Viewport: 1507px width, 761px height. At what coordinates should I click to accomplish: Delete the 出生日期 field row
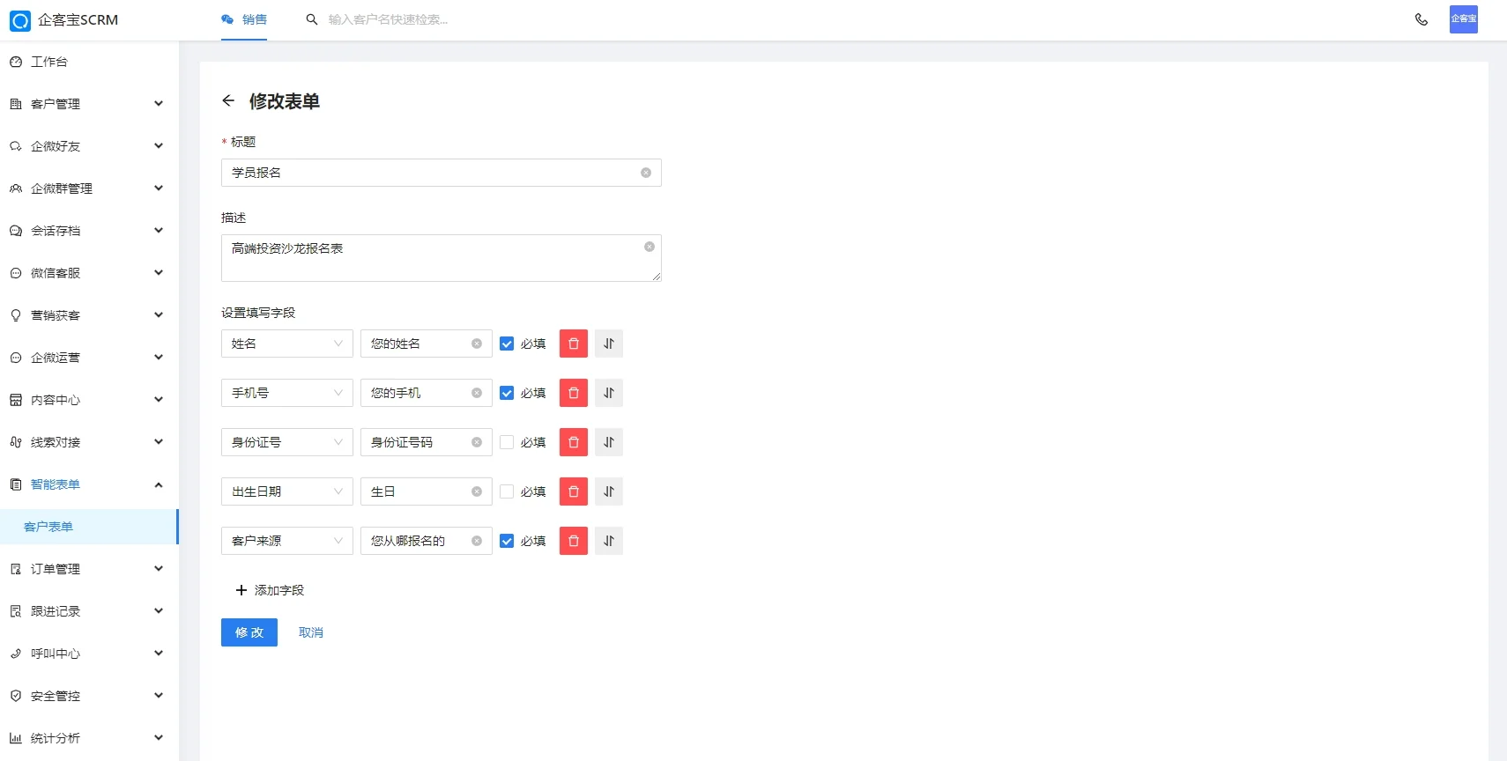pos(574,491)
